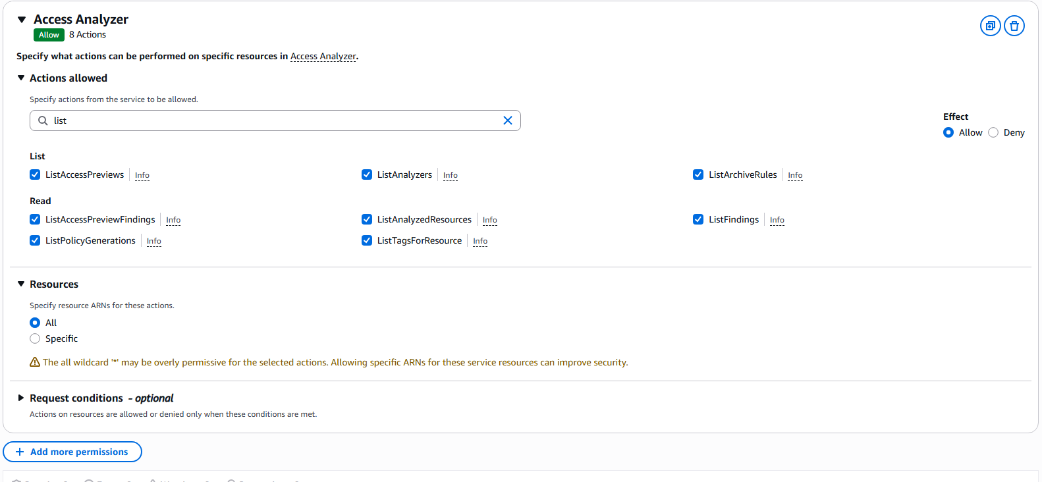Viewport: 1042px width, 482px height.
Task: Click the Read category heading
Action: [40, 201]
